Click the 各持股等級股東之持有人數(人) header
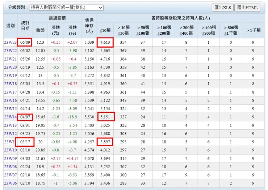 coord(181,18)
